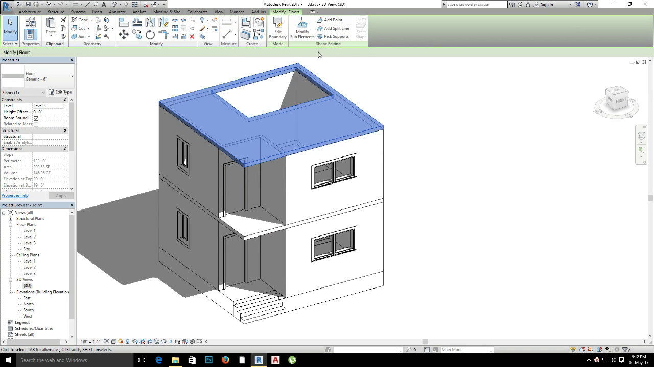Image resolution: width=654 pixels, height=367 pixels.
Task: Collapse the Constraints section in Properties
Action: (65, 99)
